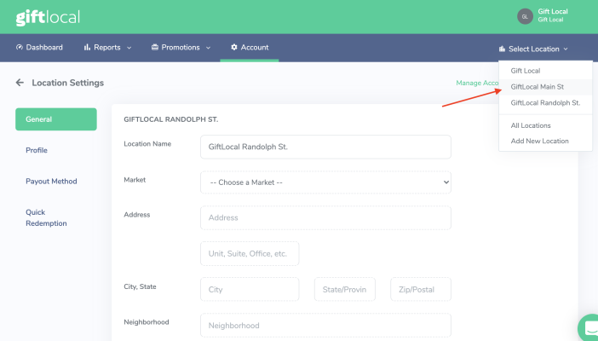Open the Reports menu item
The image size is (598, 341).
(x=107, y=48)
